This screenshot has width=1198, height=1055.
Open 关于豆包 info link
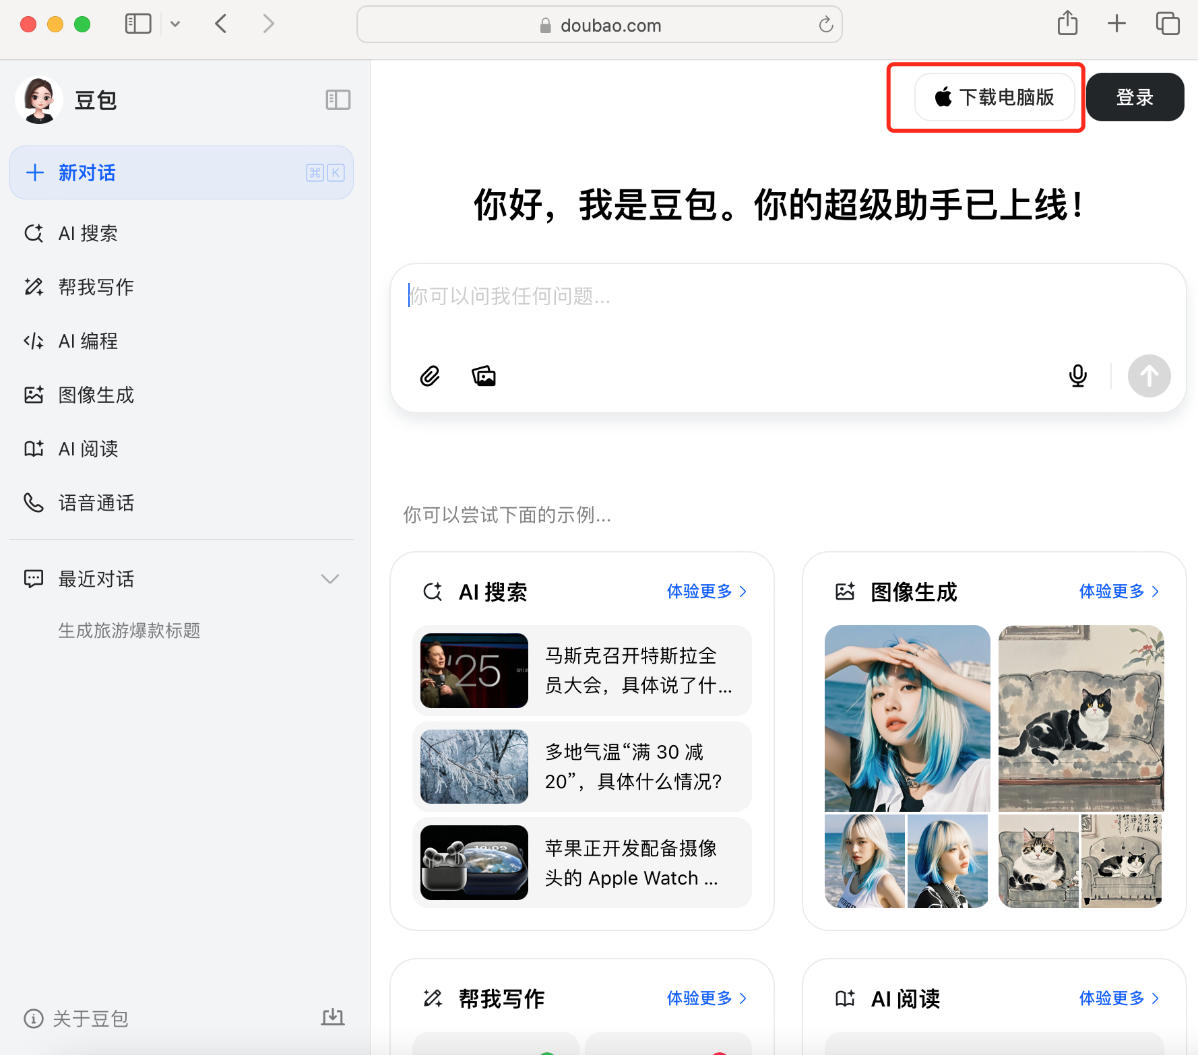tap(76, 1019)
